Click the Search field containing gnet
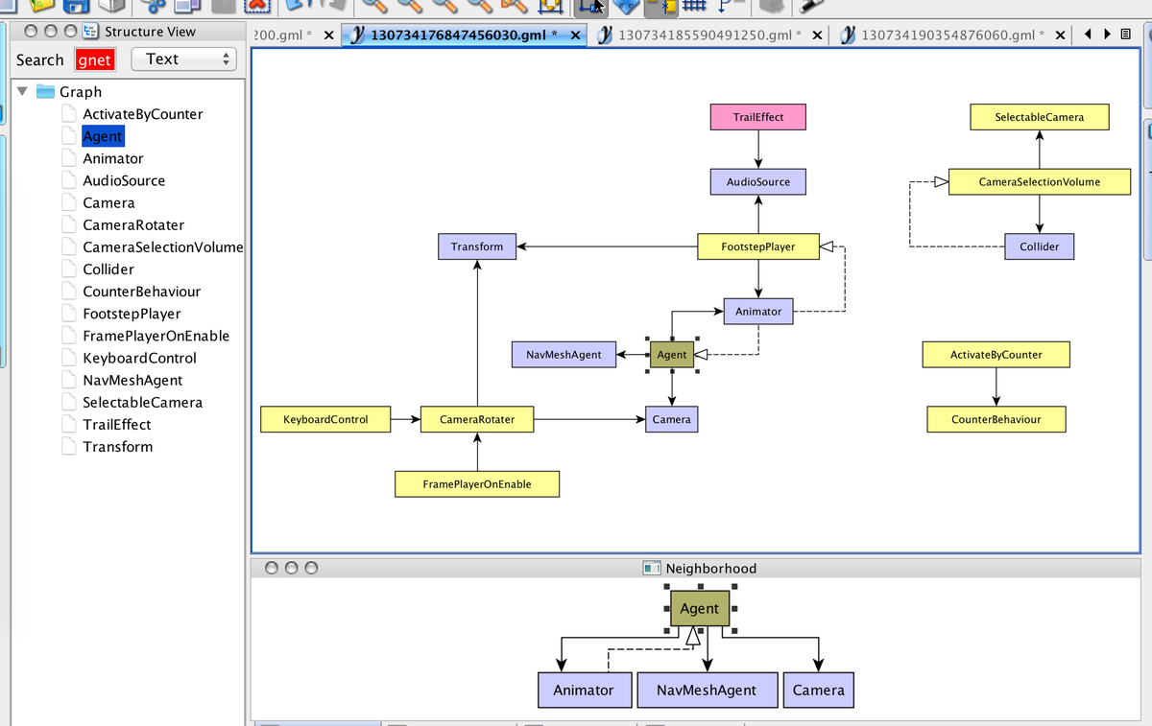This screenshot has width=1152, height=726. tap(95, 59)
